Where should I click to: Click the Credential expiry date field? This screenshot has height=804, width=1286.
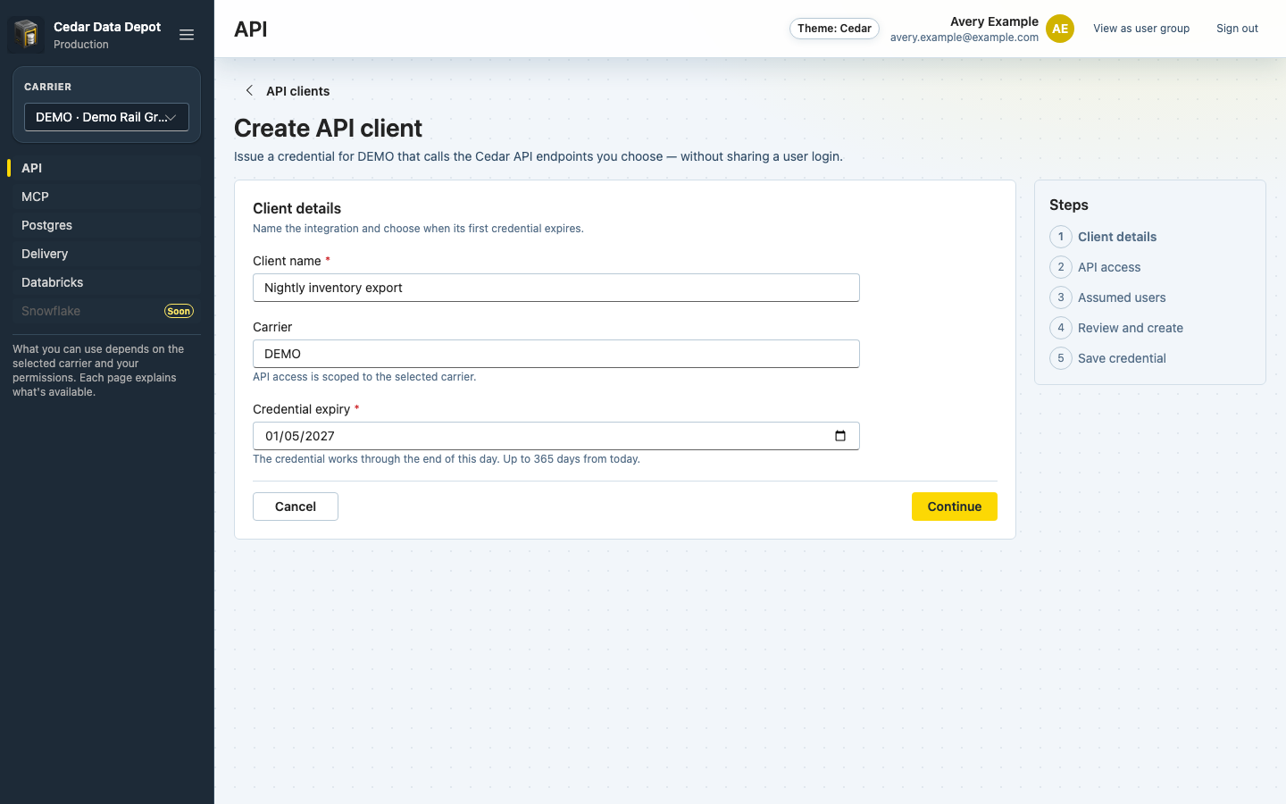pyautogui.click(x=556, y=436)
